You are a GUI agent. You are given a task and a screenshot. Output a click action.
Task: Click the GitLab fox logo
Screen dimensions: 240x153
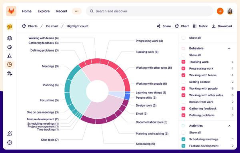pyautogui.click(x=11, y=11)
